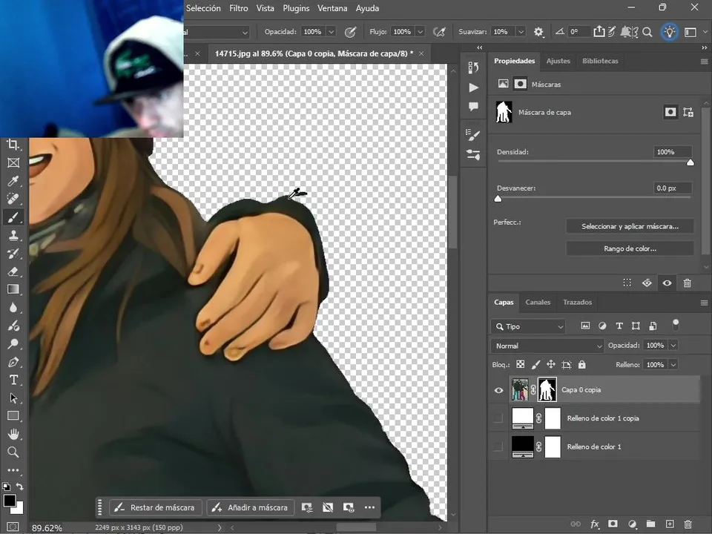Click Seleccionar y aplicar máscara button
Viewport: 712px width, 534px height.
[x=630, y=226]
